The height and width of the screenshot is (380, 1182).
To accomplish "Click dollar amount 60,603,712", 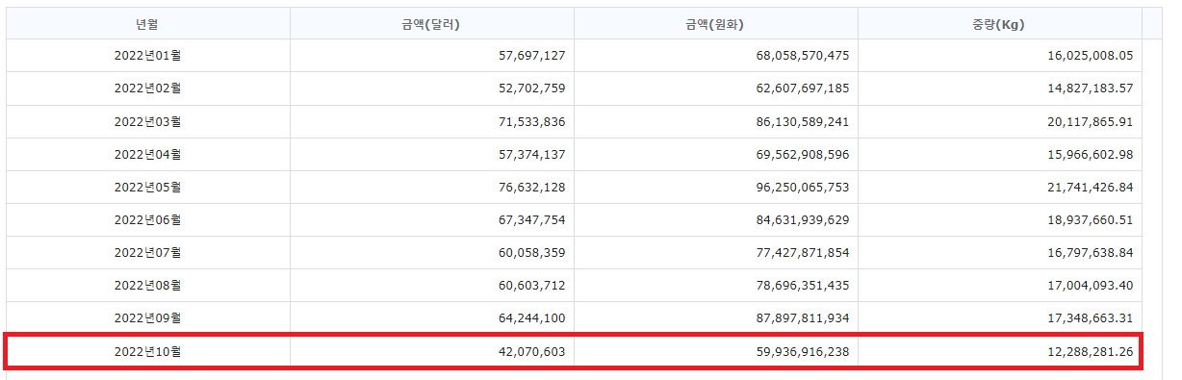I will pos(532,285).
